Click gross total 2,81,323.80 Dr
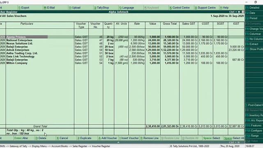263x148 pixels. 170,126
